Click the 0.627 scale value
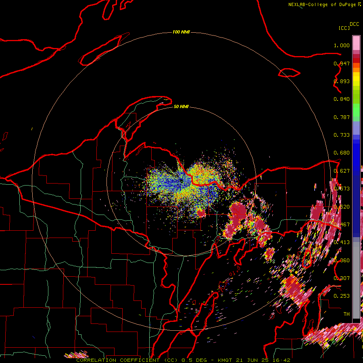The width and height of the screenshot is (363, 363). 342,171
